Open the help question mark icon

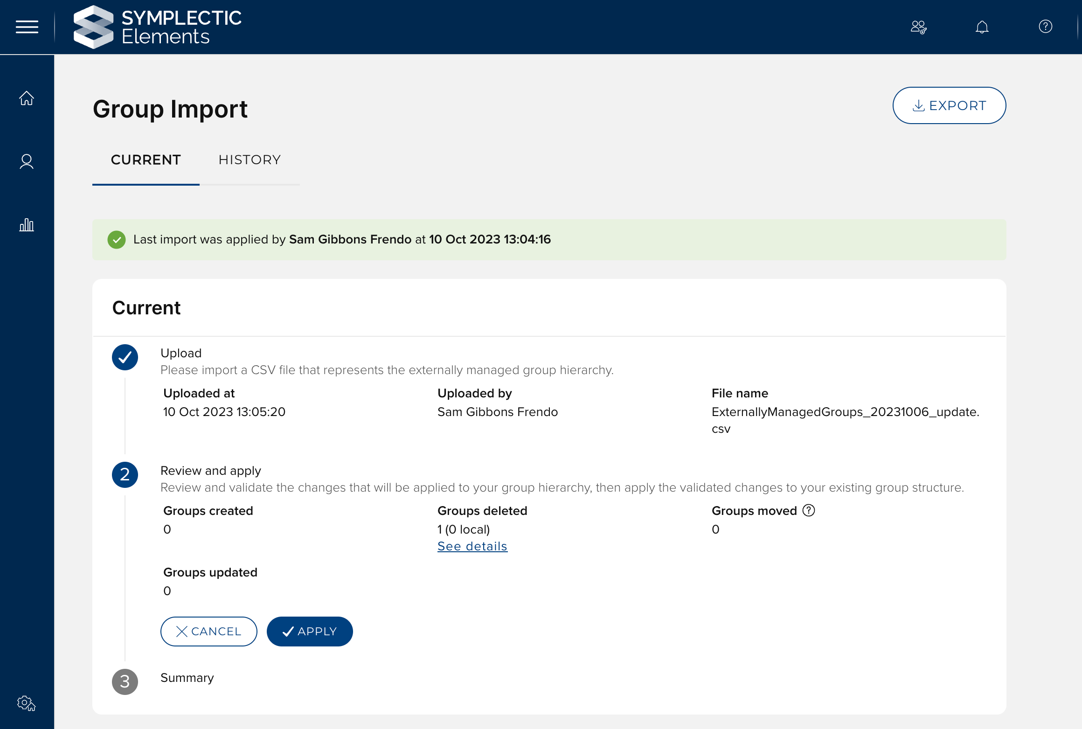coord(1045,27)
